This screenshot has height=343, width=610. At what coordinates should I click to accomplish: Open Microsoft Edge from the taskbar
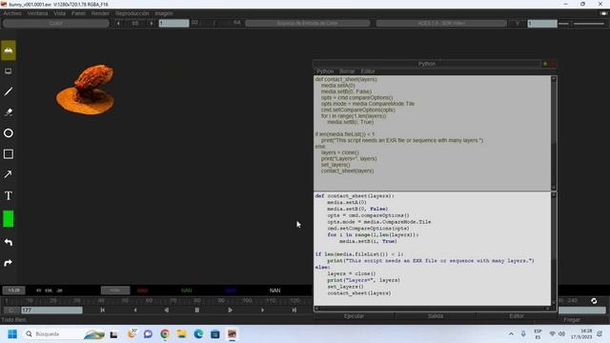point(198,334)
